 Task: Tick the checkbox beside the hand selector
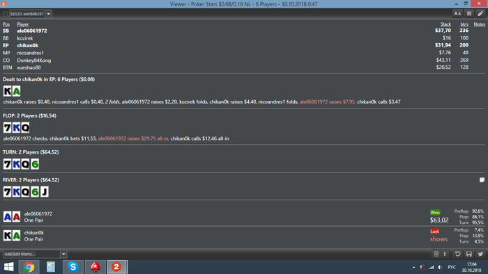(x=5, y=14)
